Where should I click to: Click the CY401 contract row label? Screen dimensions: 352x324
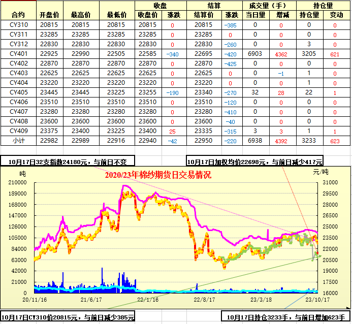pyautogui.click(x=18, y=53)
